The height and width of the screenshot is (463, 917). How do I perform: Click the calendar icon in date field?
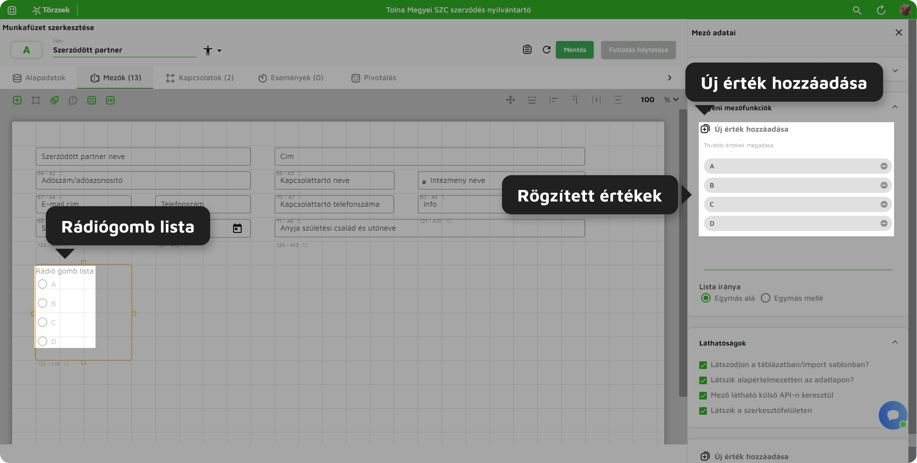pos(237,228)
